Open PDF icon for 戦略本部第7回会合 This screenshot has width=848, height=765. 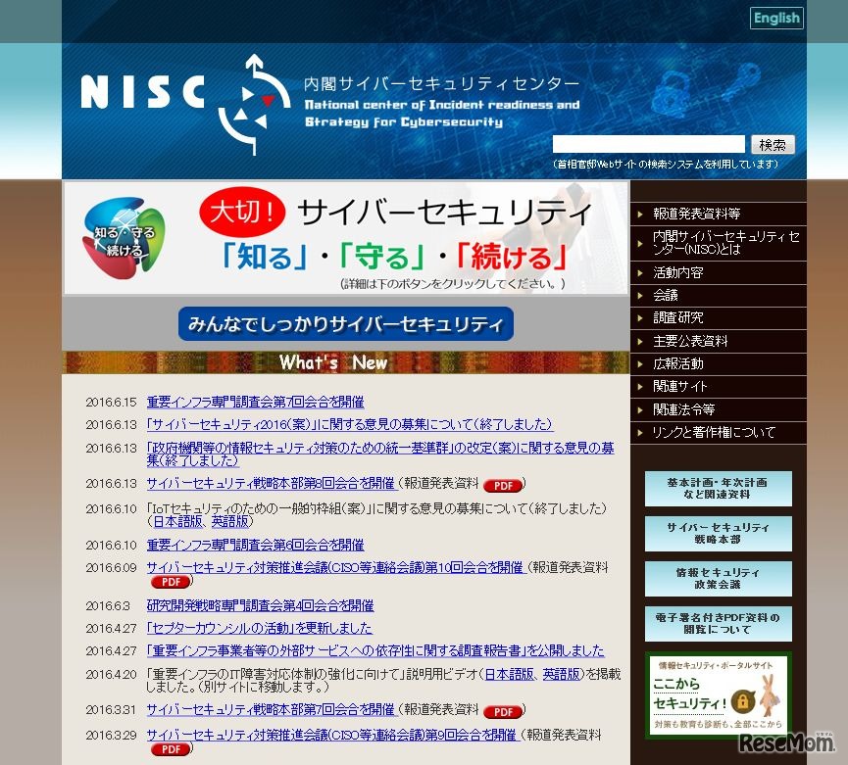tap(503, 711)
